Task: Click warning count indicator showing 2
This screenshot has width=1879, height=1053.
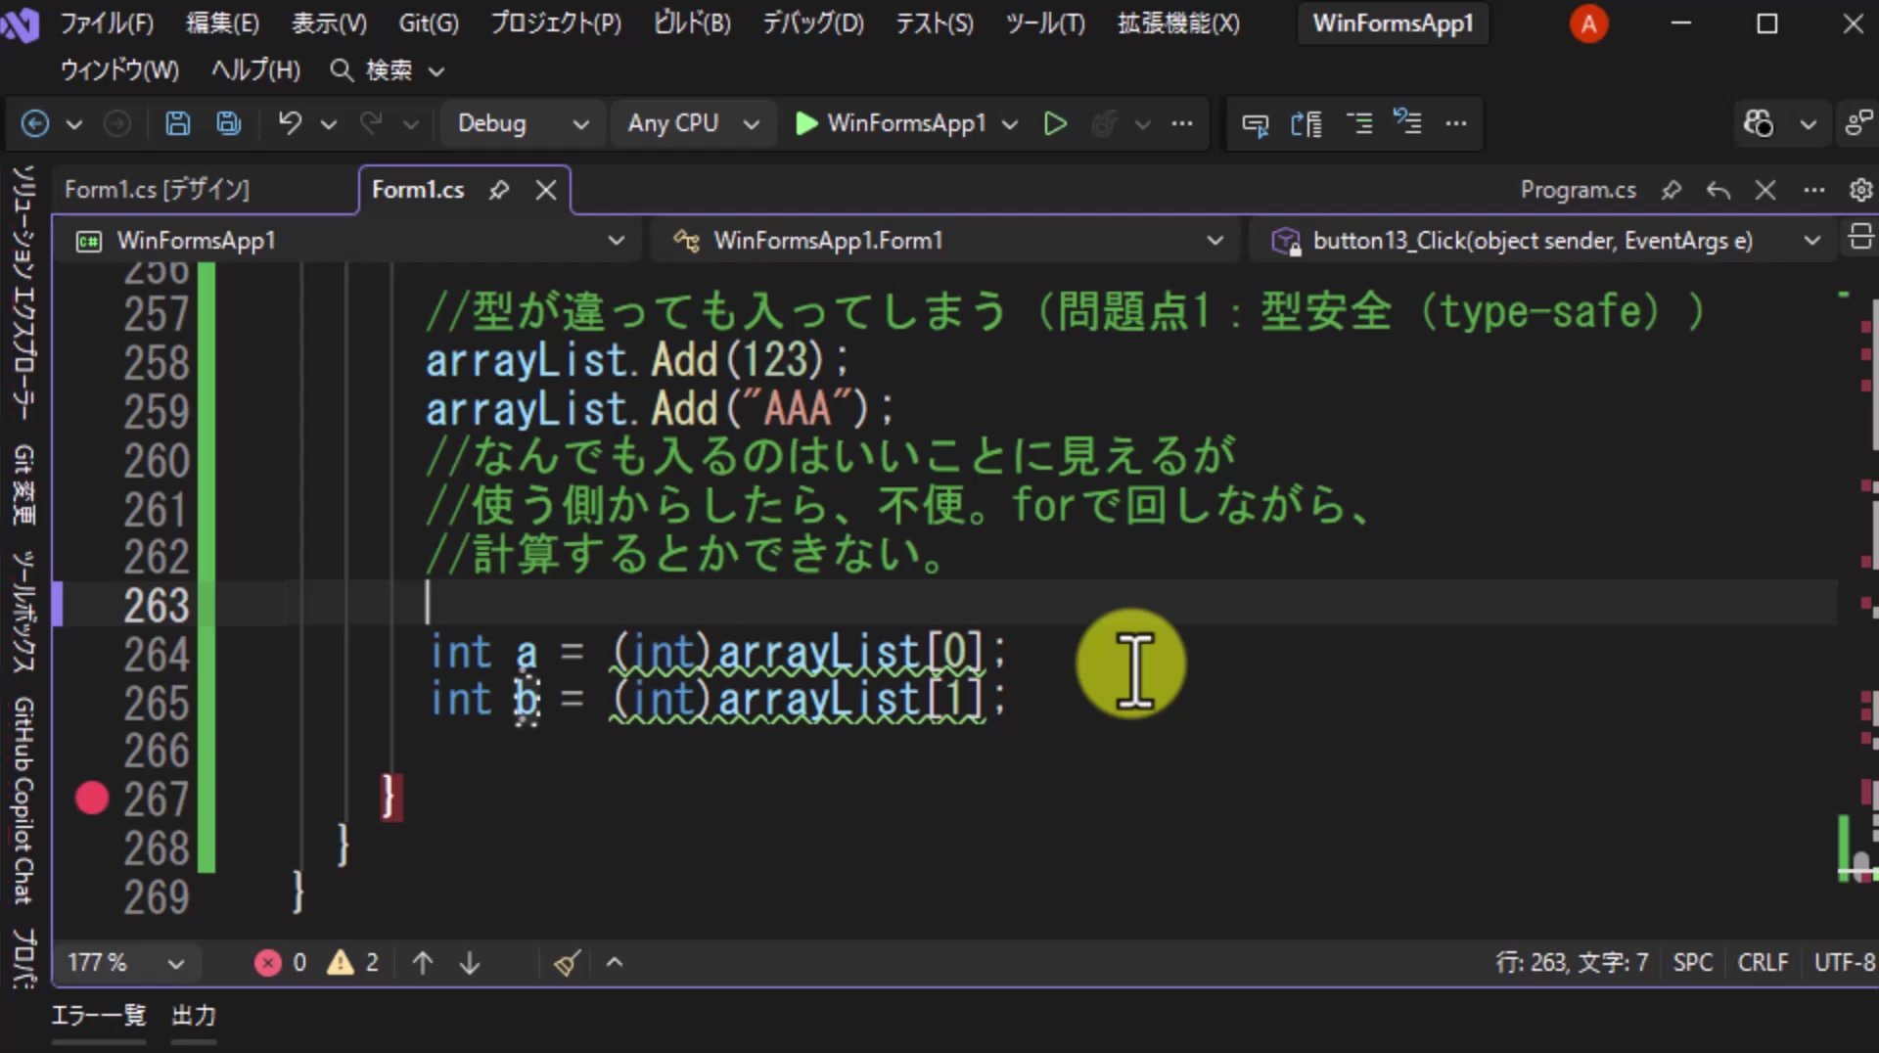Action: pos(353,963)
